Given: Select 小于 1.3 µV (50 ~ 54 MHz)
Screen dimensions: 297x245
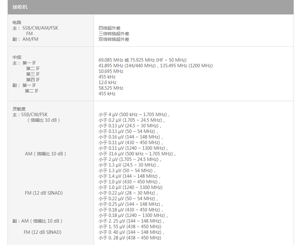Looking at the screenshot, I should [127, 171].
